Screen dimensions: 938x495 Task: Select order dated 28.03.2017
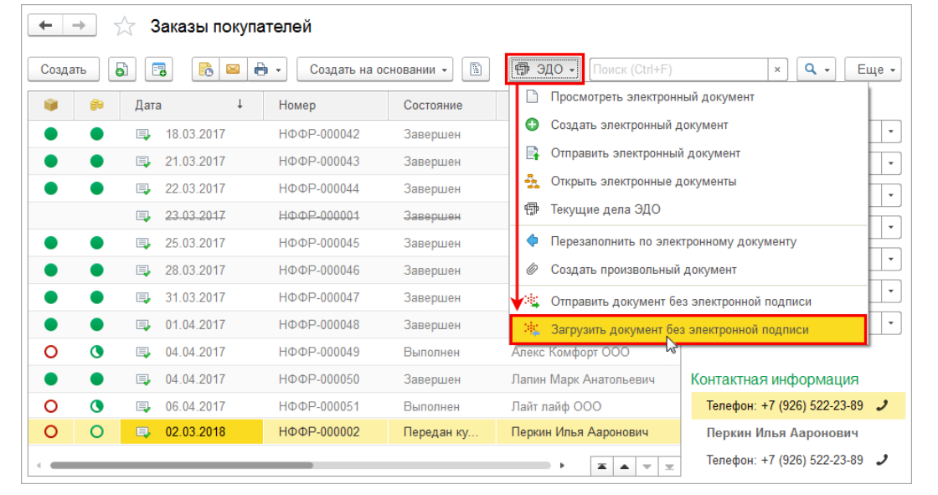(x=269, y=271)
